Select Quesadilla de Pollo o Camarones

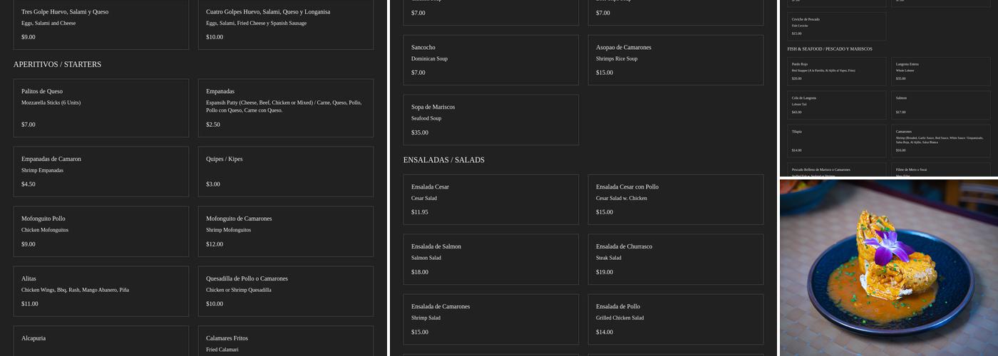pos(285,291)
